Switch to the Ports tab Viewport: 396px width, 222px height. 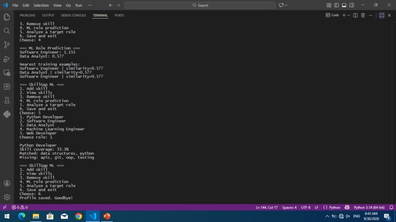click(x=119, y=15)
